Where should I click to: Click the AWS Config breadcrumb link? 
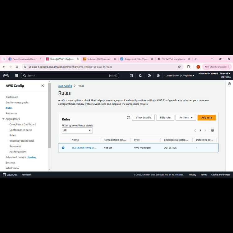point(65,86)
